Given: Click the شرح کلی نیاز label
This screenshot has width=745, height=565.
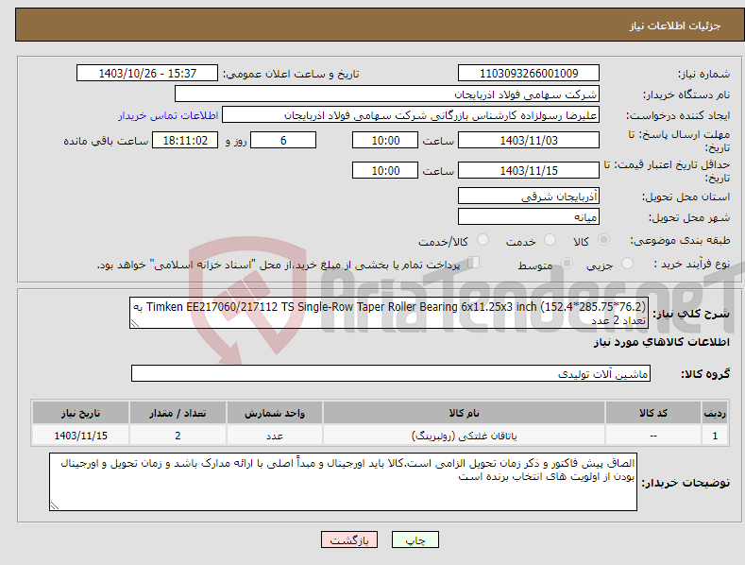Looking at the screenshot, I should [x=691, y=314].
